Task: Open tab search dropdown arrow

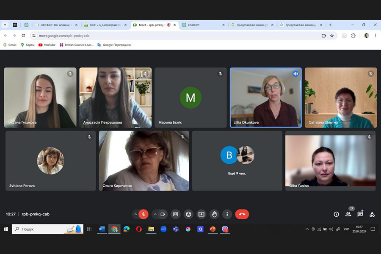Action: (x=5, y=25)
